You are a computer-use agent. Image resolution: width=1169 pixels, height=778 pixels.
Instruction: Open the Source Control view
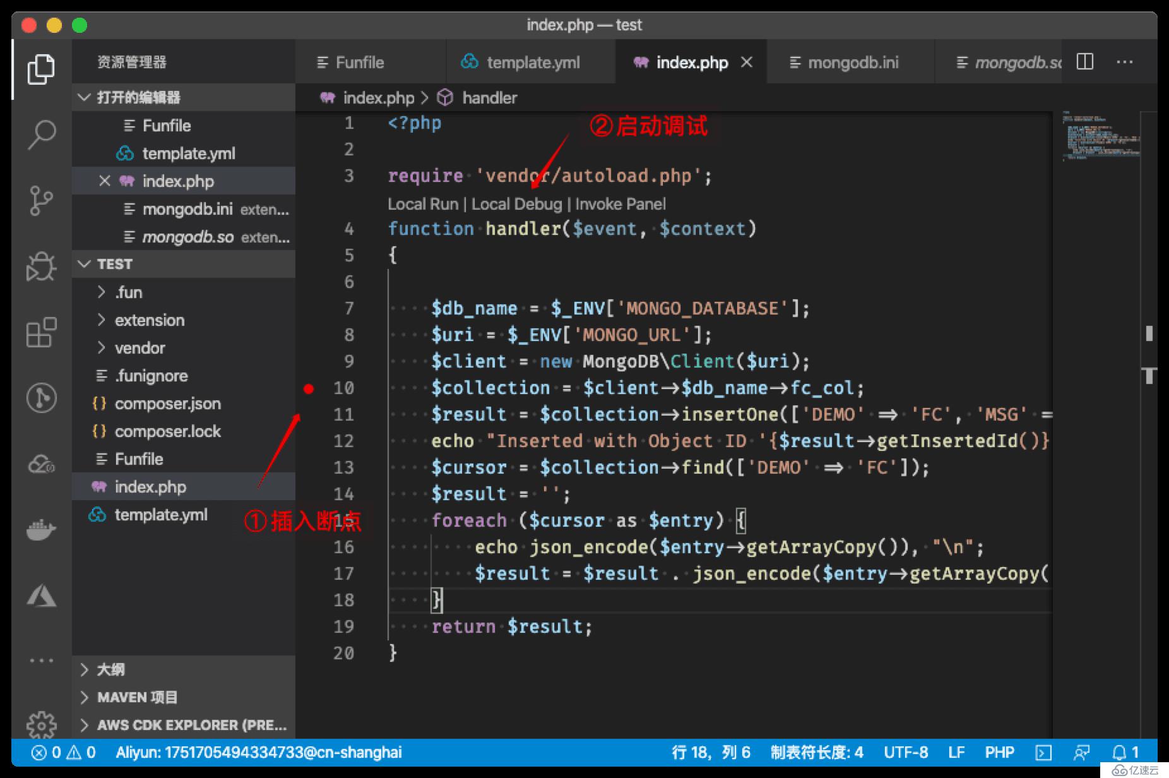pyautogui.click(x=41, y=201)
